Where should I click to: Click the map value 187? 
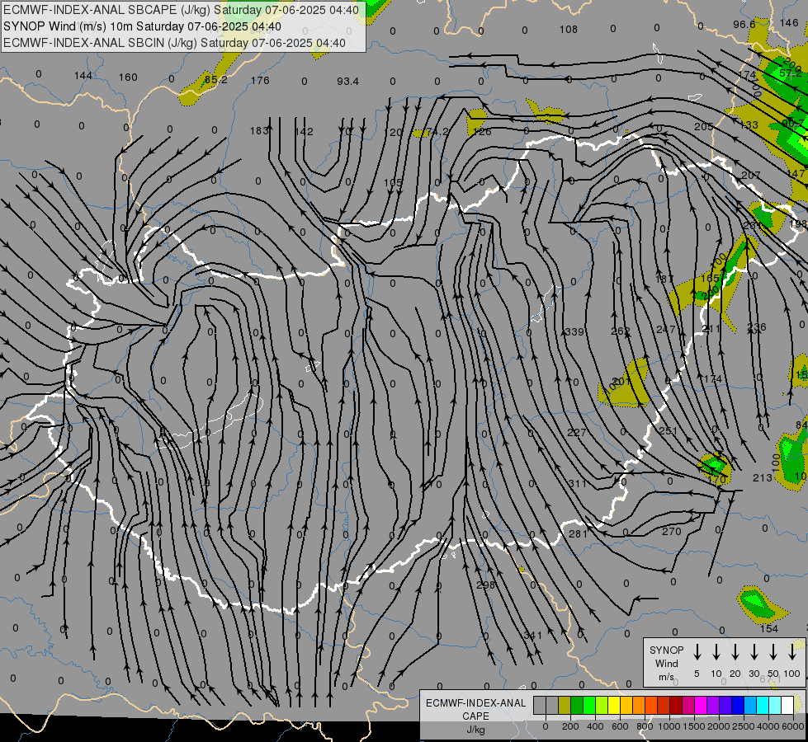point(664,279)
